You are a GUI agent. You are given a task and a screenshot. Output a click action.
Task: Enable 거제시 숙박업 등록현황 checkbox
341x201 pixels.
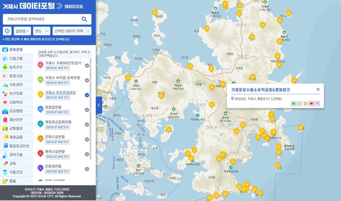point(87,80)
